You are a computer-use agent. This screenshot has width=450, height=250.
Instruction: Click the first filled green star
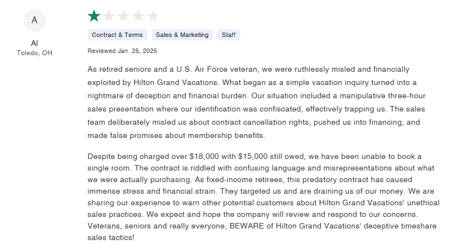coord(94,16)
